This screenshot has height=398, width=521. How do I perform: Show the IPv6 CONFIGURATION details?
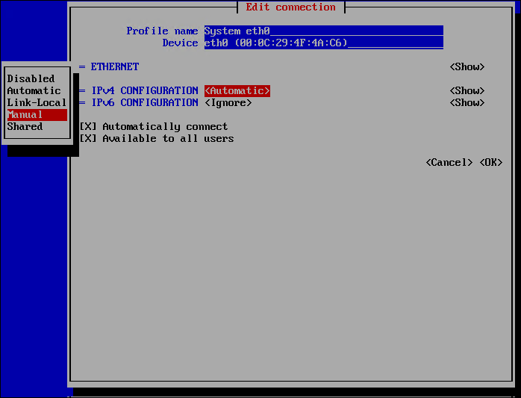click(x=467, y=103)
